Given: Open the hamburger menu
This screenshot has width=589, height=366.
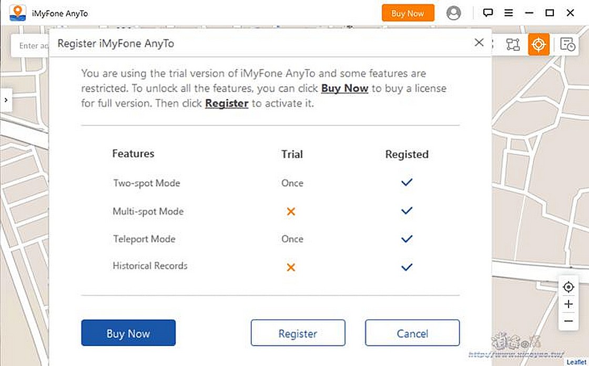Looking at the screenshot, I should point(509,13).
